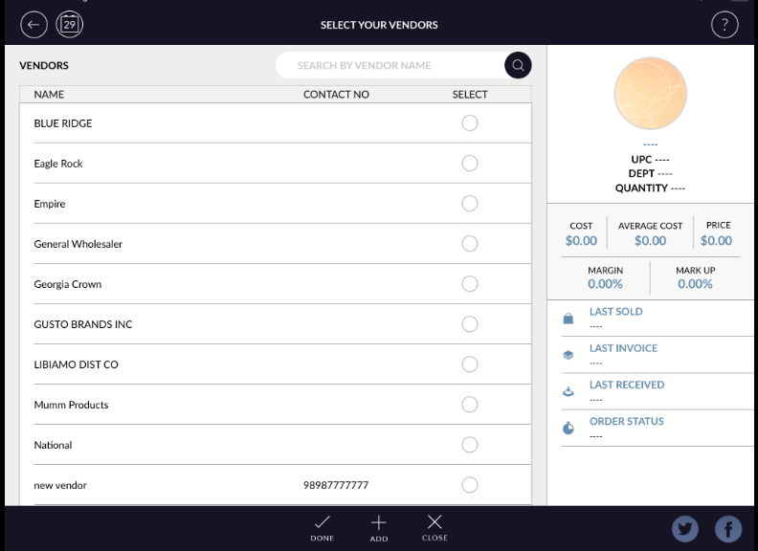Click the orange product image circle
This screenshot has width=758, height=551.
[651, 94]
